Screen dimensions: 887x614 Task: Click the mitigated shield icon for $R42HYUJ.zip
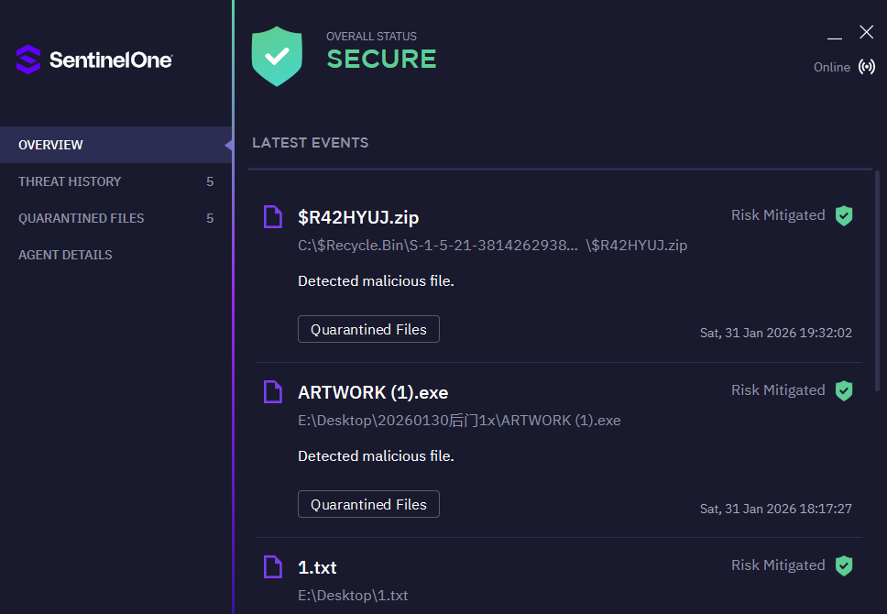click(844, 215)
